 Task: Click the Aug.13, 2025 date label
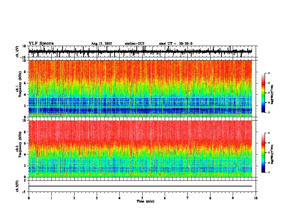[x=101, y=44]
